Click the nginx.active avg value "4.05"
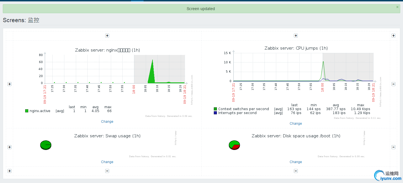 (95, 111)
